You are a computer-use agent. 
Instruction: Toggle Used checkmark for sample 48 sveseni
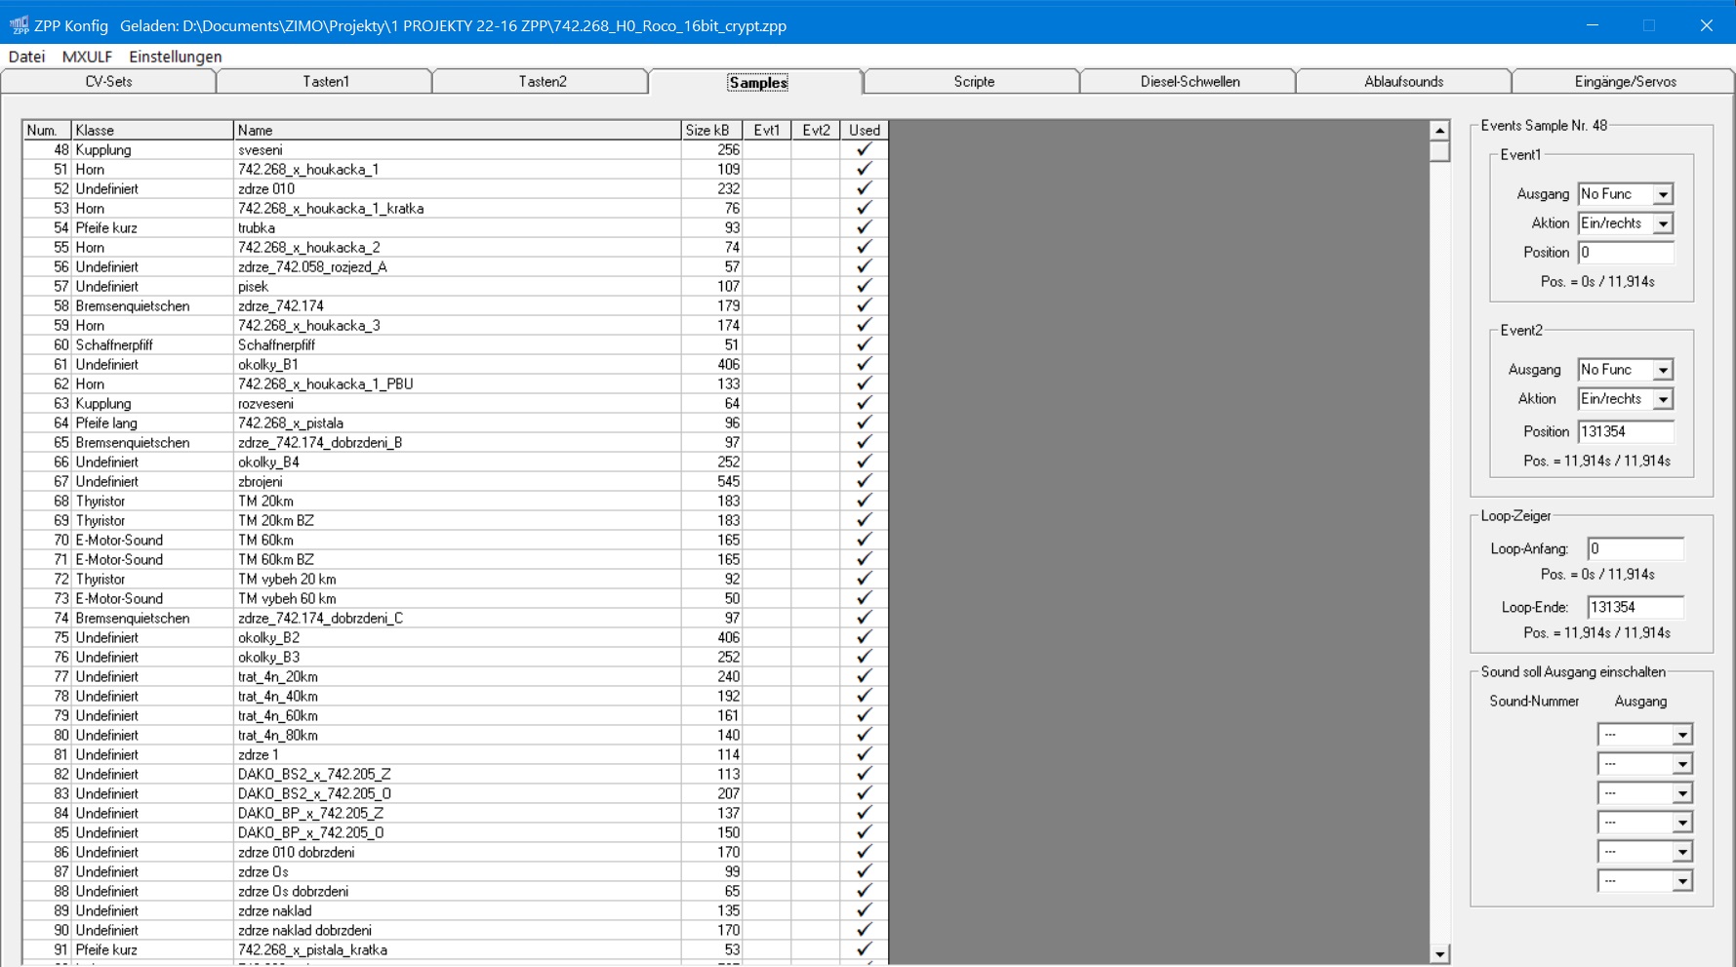point(864,149)
